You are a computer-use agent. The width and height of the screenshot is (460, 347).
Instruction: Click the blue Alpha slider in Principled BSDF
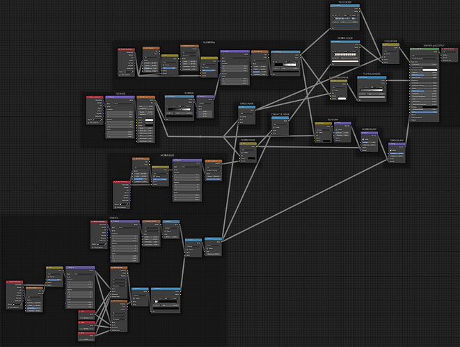click(x=425, y=112)
